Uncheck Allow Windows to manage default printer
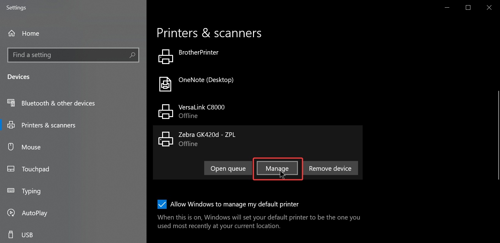The height and width of the screenshot is (243, 500). (x=162, y=204)
